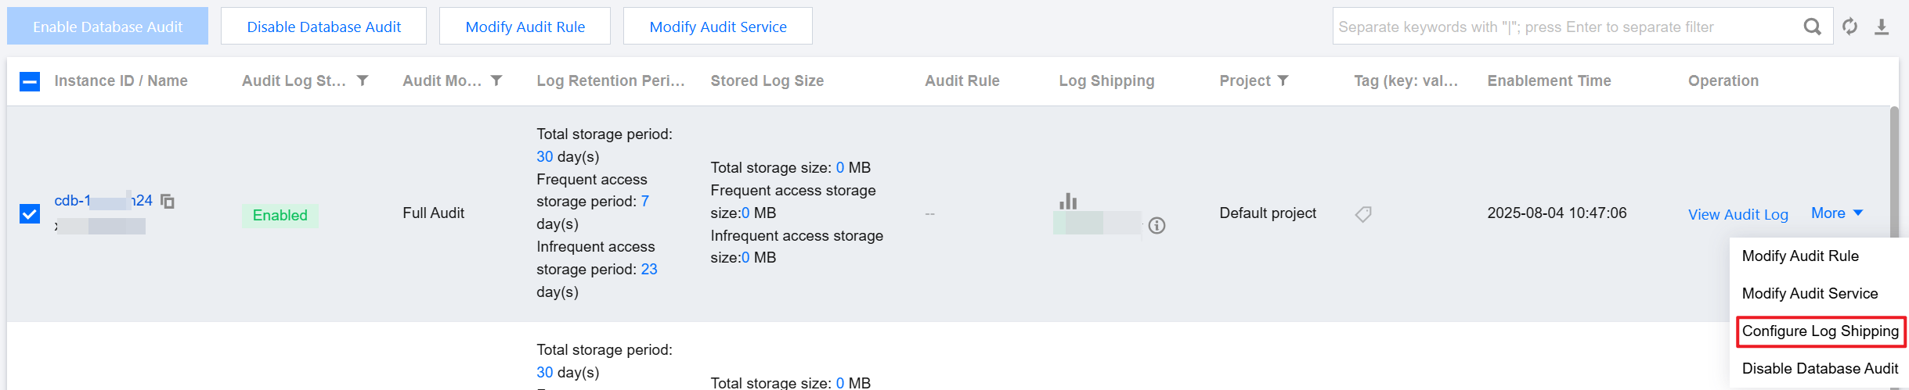Toggle the select-all header checkbox
The width and height of the screenshot is (1909, 390).
pyautogui.click(x=30, y=81)
